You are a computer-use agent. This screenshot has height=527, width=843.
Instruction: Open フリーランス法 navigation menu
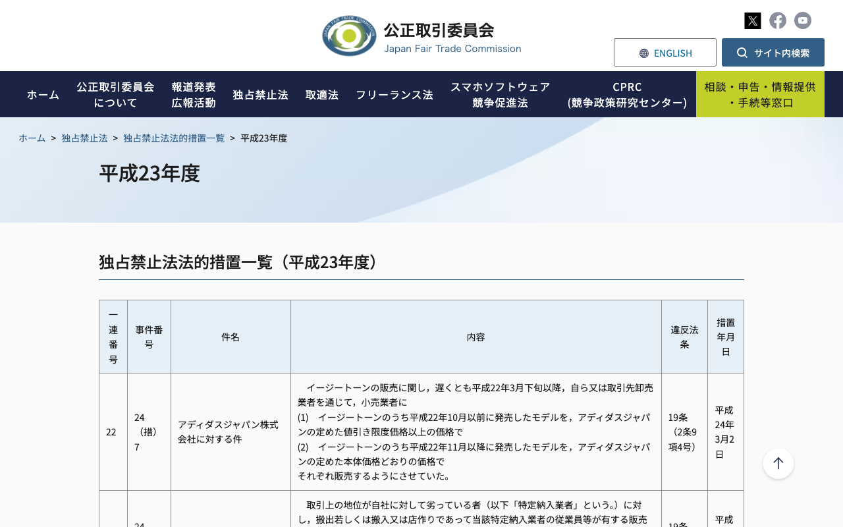coord(394,94)
